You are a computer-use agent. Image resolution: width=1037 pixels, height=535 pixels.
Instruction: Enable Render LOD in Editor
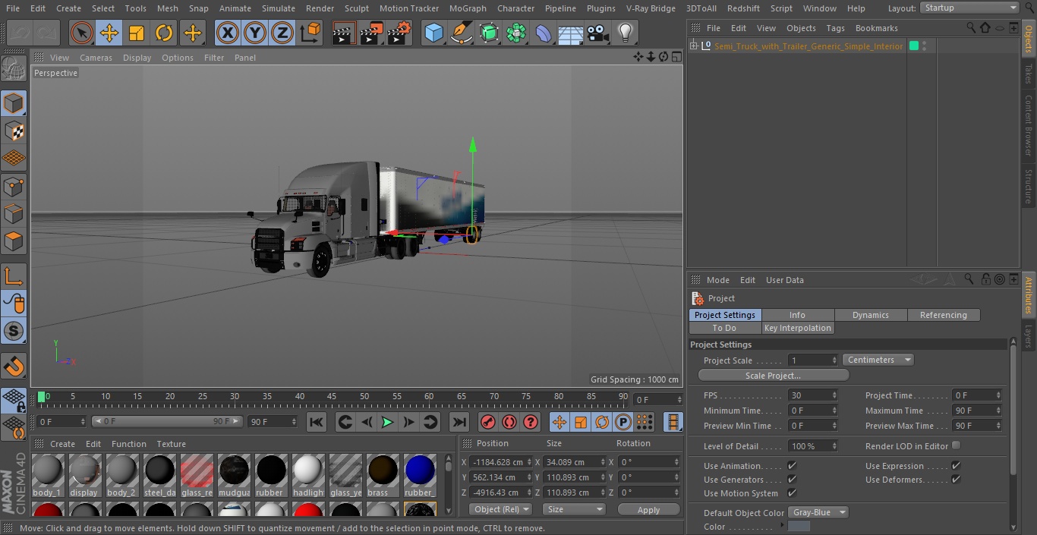pos(956,445)
